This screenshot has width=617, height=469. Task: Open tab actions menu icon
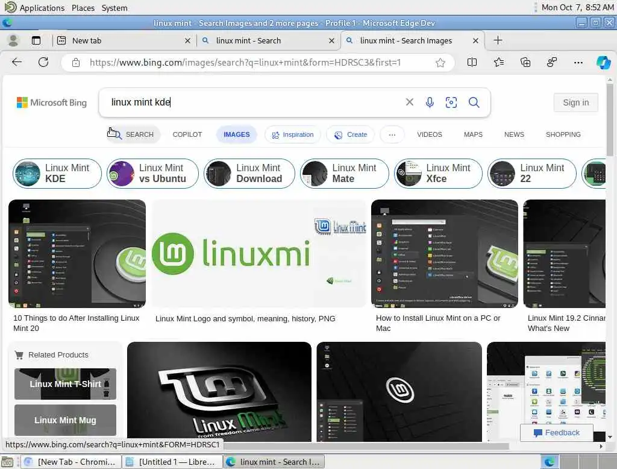click(x=36, y=40)
